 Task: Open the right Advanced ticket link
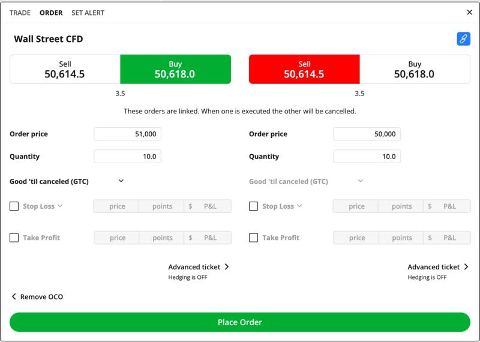[x=438, y=267]
